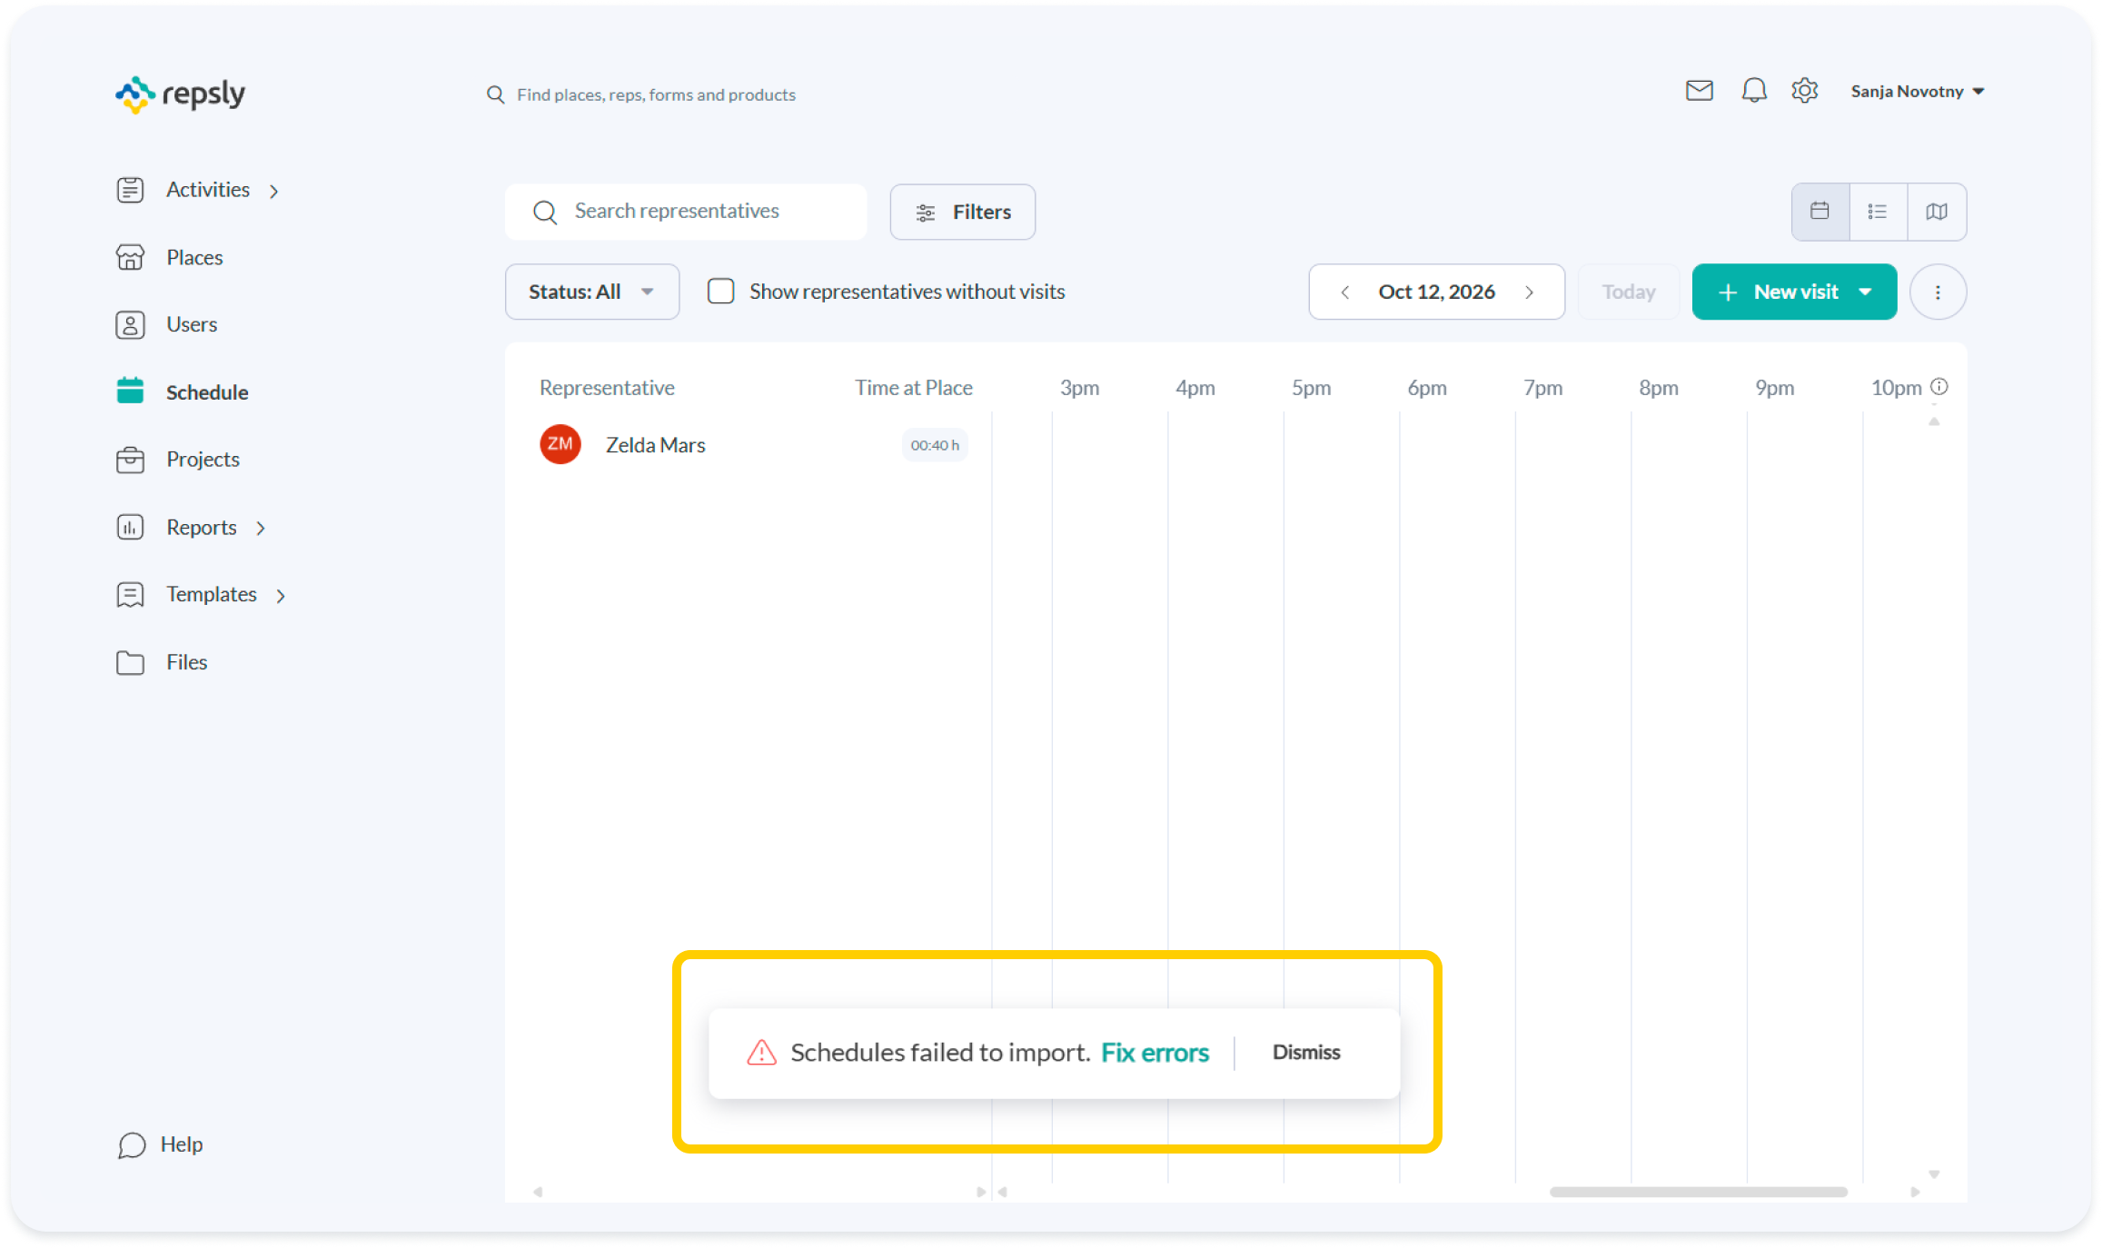Focus the Search representatives field
Image resolution: width=2102 pixels, height=1248 pixels.
[686, 212]
